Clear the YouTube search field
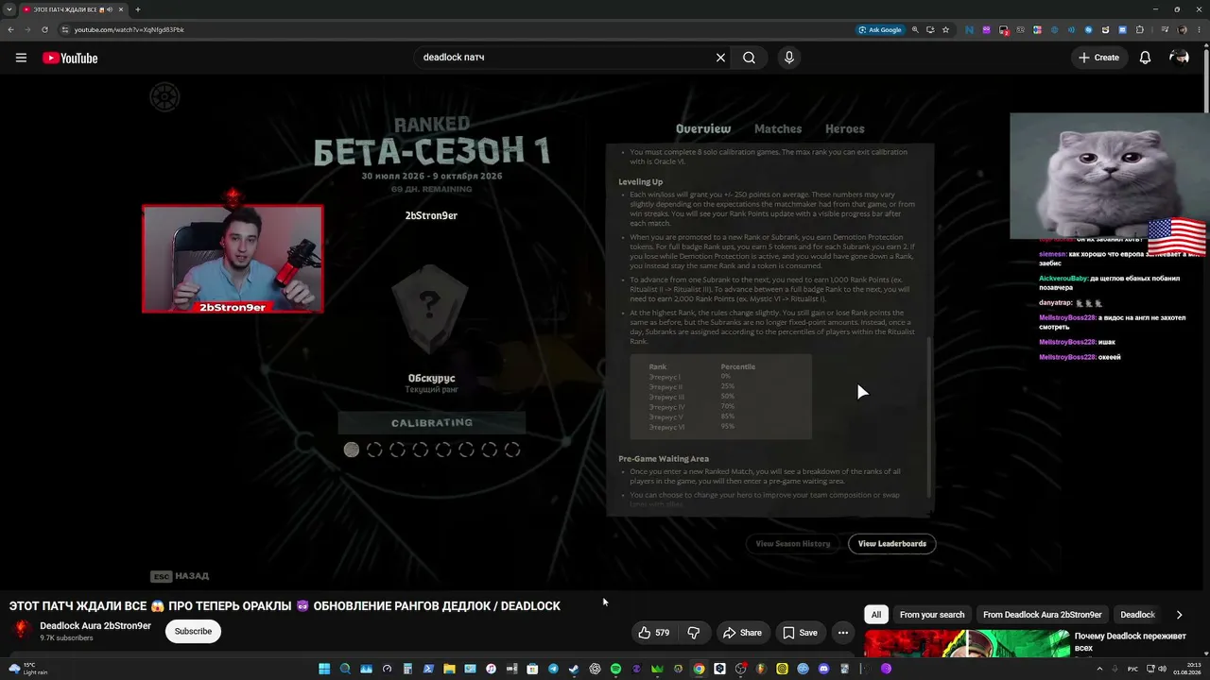Image resolution: width=1210 pixels, height=680 pixels. (x=720, y=58)
